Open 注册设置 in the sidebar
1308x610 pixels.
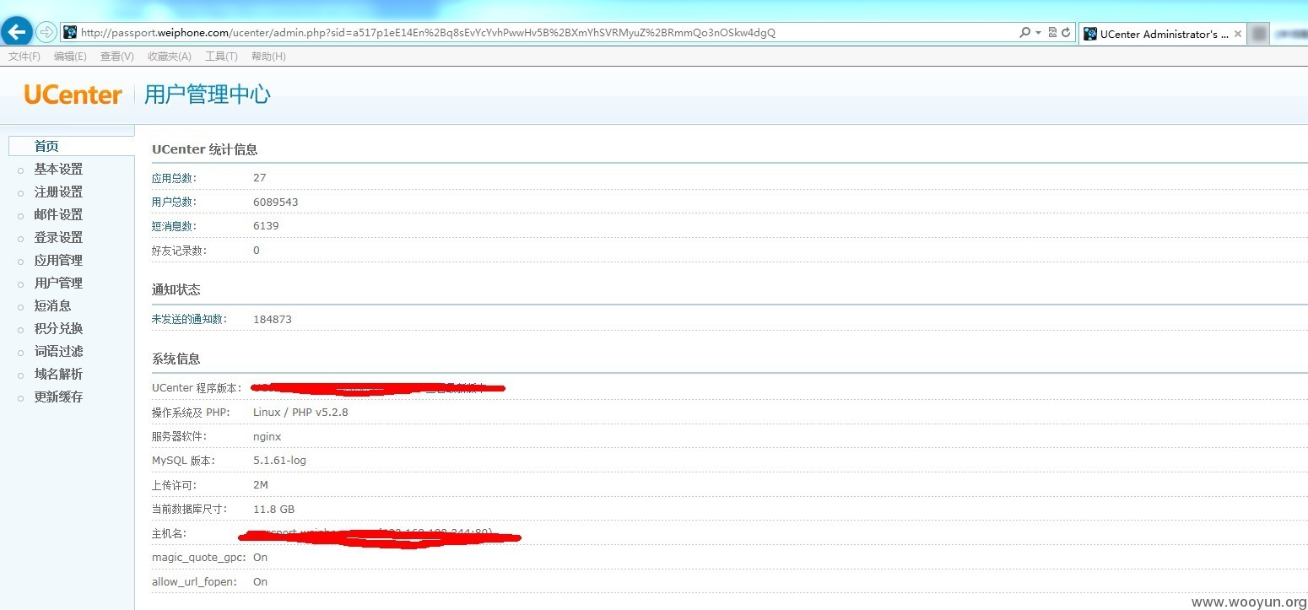(x=58, y=192)
